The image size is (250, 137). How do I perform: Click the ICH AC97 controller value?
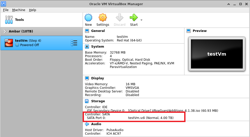114,134
